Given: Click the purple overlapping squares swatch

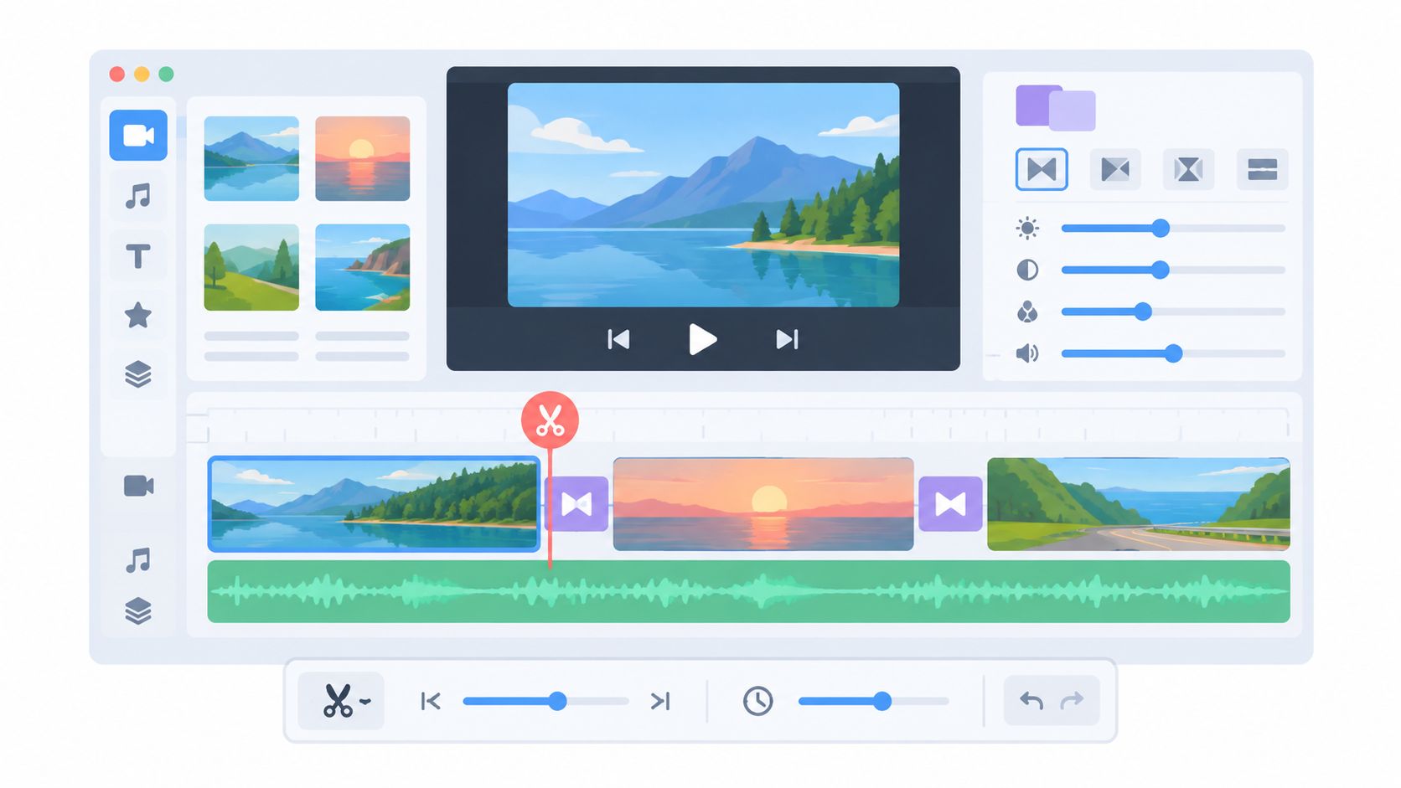Looking at the screenshot, I should pos(1056,107).
